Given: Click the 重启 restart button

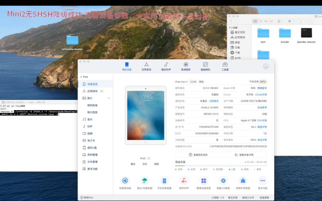Looking at the screenshot, I should tap(133, 164).
